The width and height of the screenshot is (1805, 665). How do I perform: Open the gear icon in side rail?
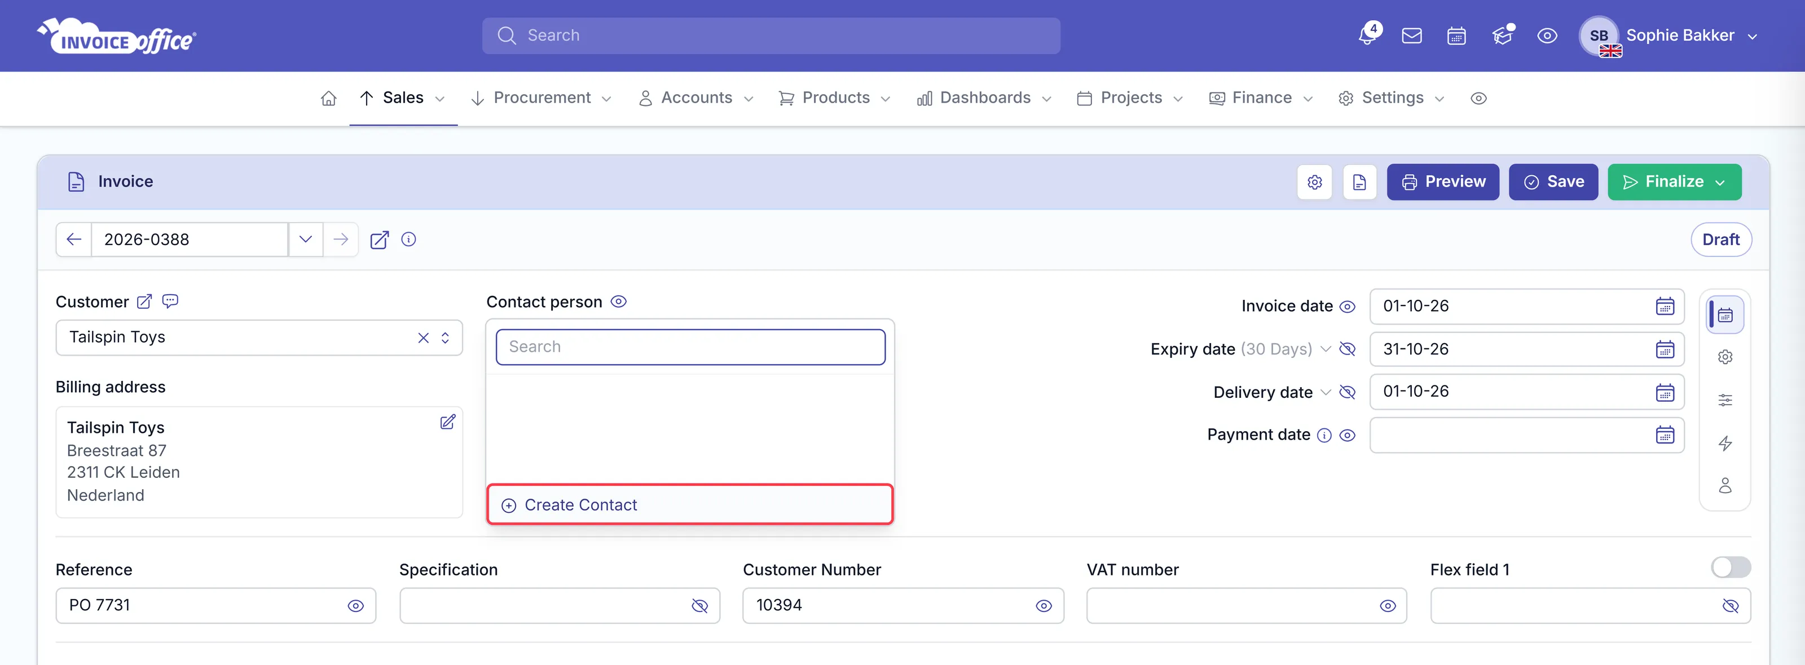(1725, 357)
